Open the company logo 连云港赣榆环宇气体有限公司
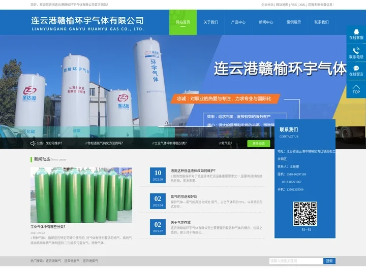This screenshot has height=274, width=366. click(87, 23)
